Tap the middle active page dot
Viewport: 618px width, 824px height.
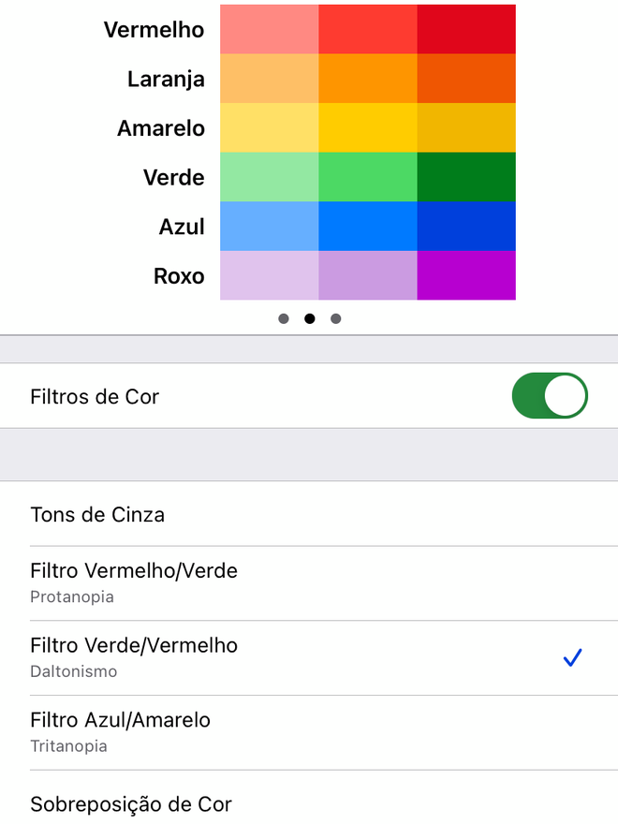pyautogui.click(x=310, y=318)
